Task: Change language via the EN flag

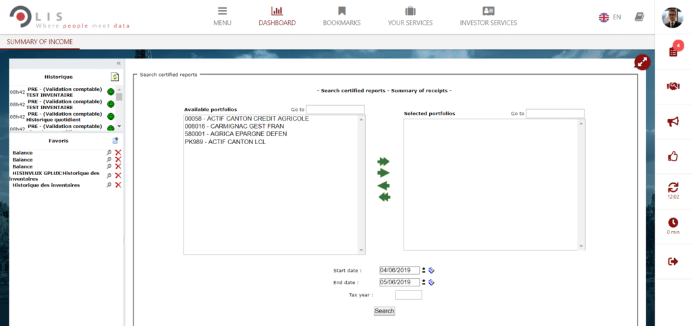Action: pyautogui.click(x=610, y=17)
